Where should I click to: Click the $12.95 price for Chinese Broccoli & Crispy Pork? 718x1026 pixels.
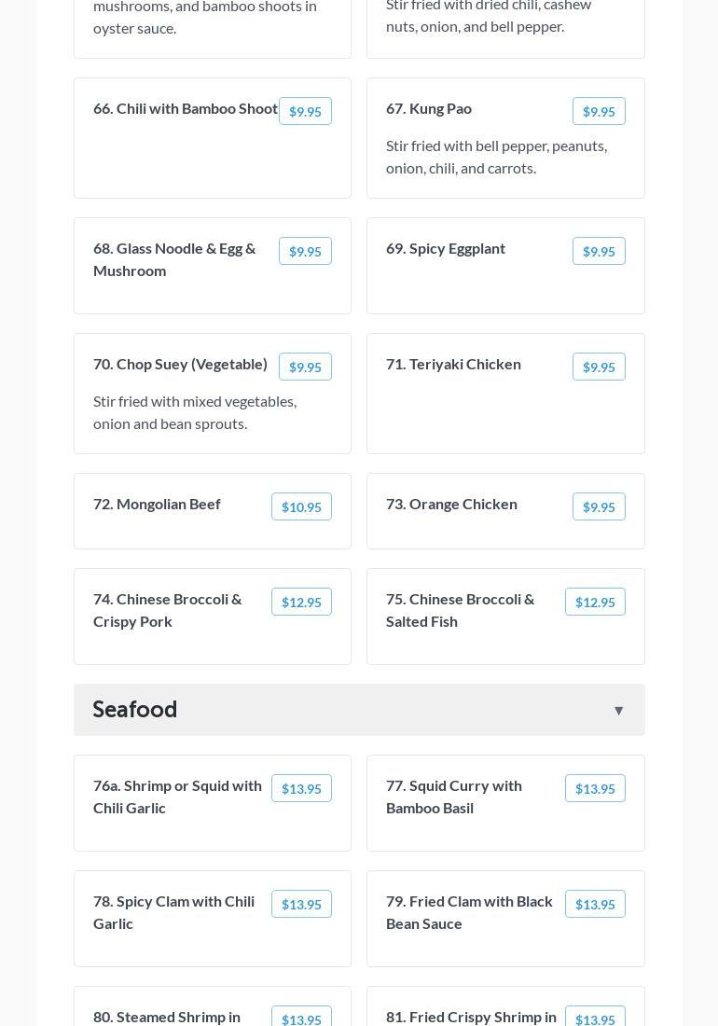(301, 602)
